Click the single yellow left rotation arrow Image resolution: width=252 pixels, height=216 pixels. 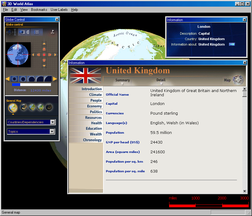point(33,55)
